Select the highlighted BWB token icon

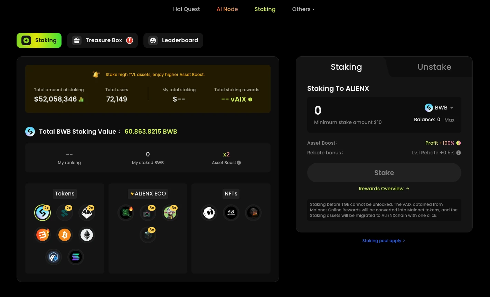pyautogui.click(x=43, y=213)
